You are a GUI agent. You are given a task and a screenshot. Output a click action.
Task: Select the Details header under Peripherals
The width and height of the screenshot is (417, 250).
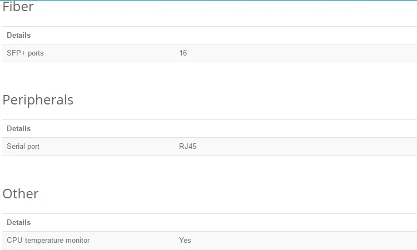18,128
